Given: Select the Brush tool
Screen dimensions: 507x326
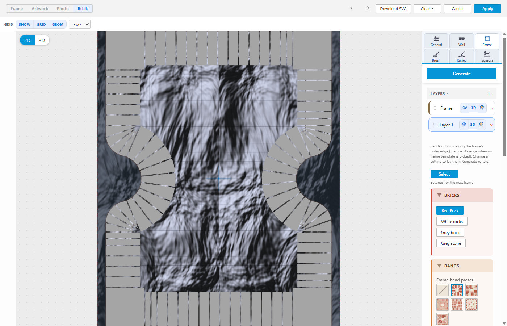Looking at the screenshot, I should coord(436,57).
